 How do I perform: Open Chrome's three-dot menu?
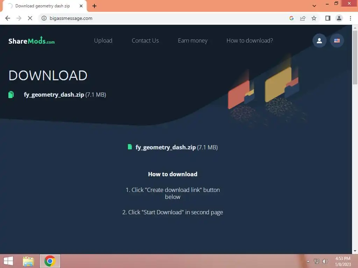tap(350, 18)
